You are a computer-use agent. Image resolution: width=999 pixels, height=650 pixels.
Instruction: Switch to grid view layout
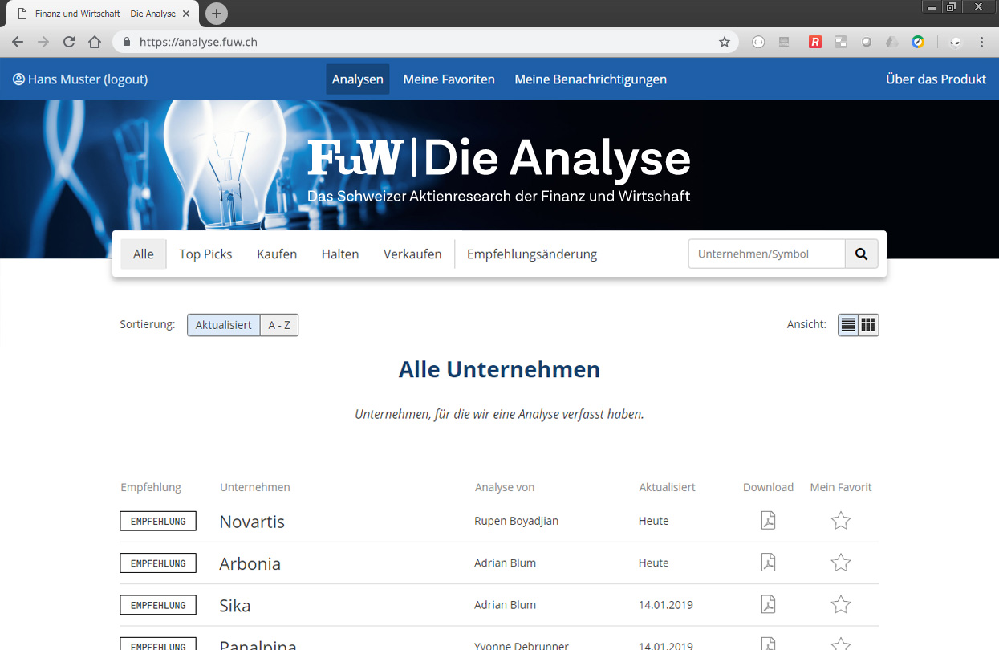click(868, 325)
